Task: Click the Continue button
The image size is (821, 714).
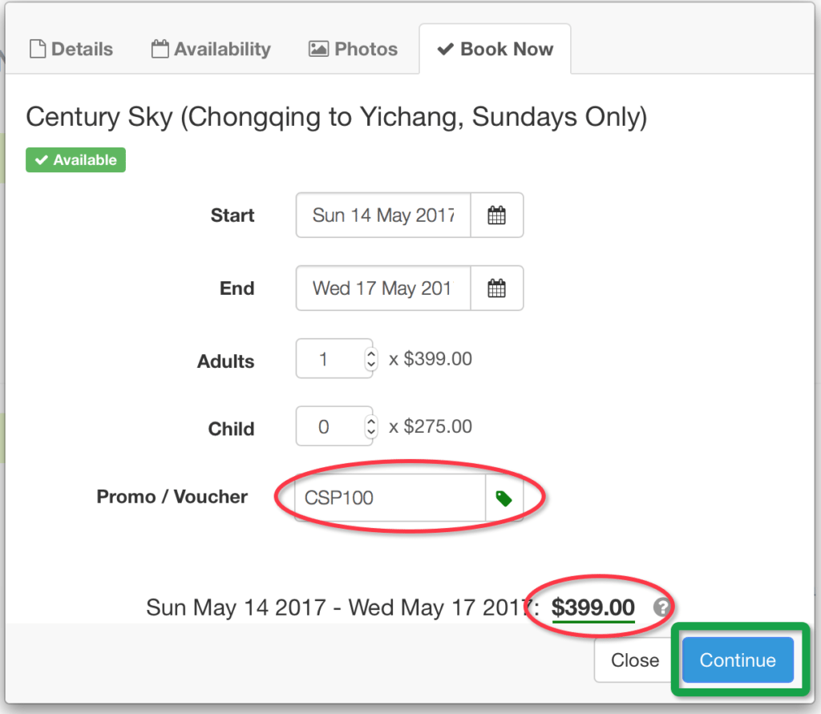Action: [x=738, y=660]
